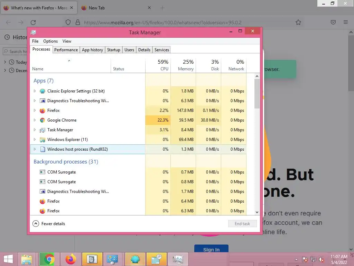This screenshot has height=266, width=354.
Task: Sort by the Name column header
Action: pos(70,65)
